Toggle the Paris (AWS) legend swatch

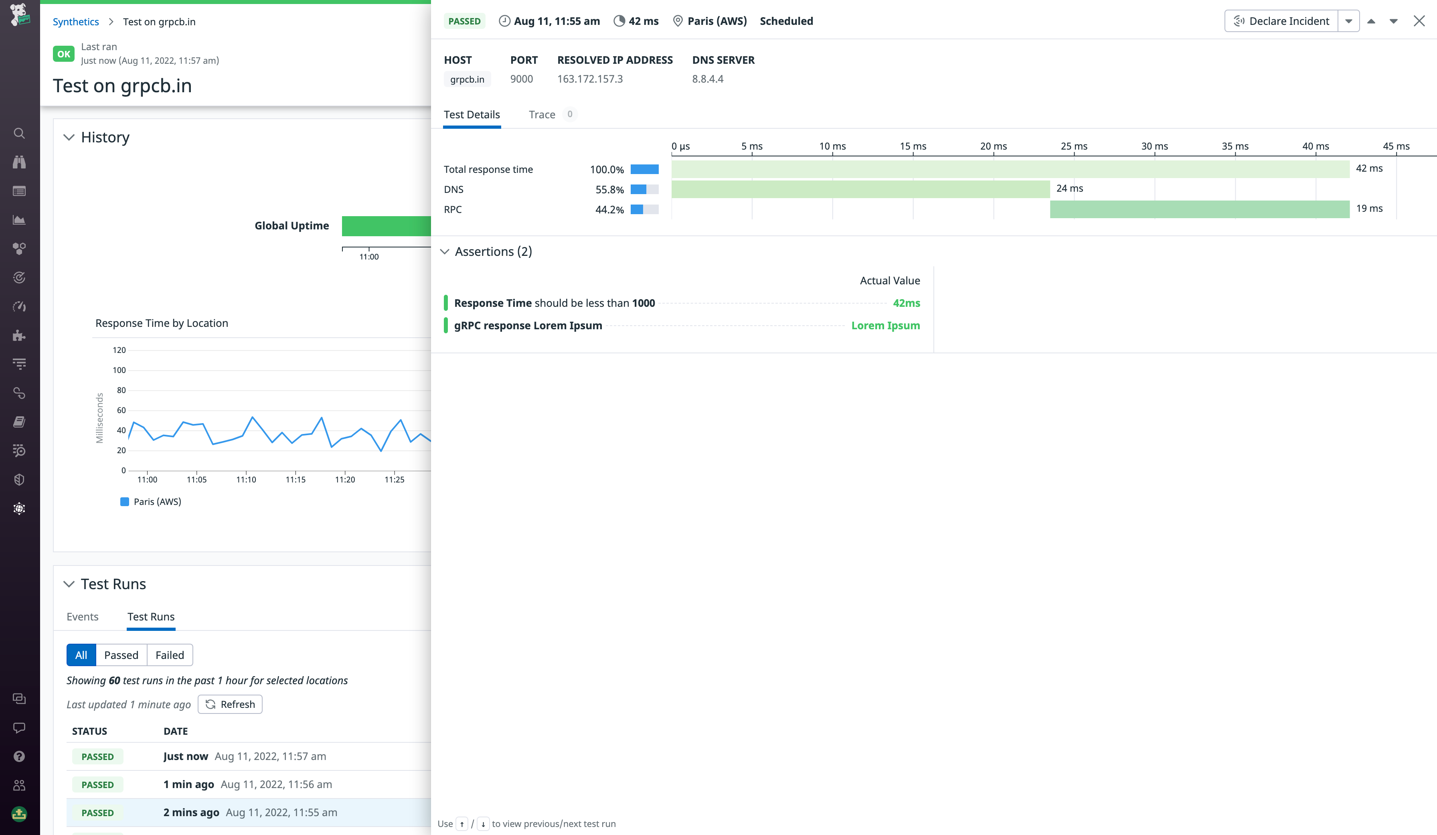coord(124,502)
